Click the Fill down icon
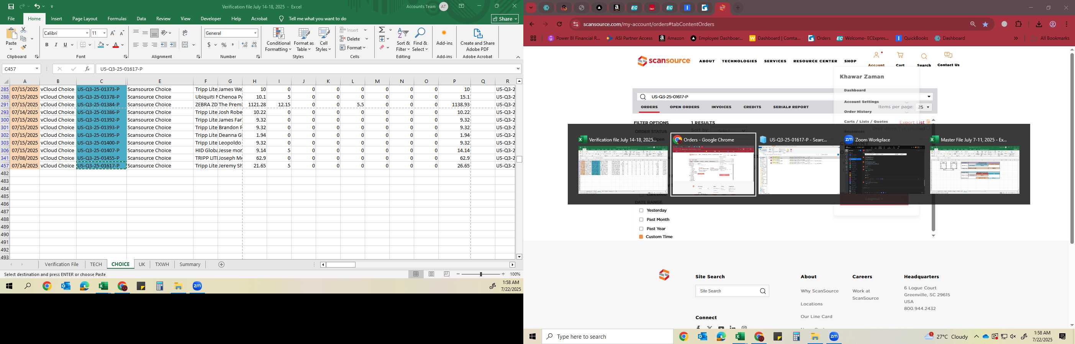The image size is (1075, 344). coord(382,39)
